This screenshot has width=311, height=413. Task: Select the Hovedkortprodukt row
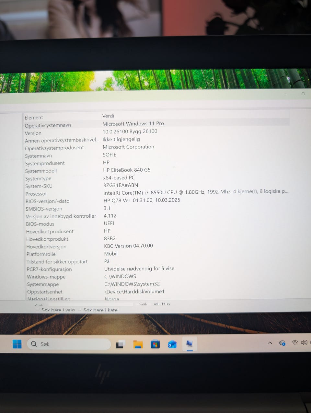[x=157, y=239]
